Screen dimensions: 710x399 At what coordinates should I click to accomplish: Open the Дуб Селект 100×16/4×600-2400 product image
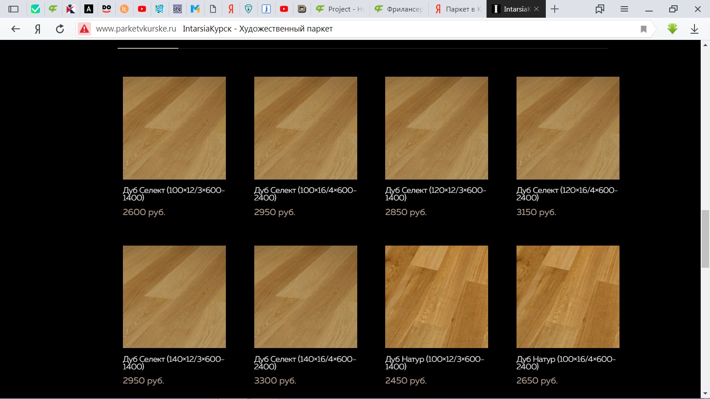pyautogui.click(x=306, y=128)
